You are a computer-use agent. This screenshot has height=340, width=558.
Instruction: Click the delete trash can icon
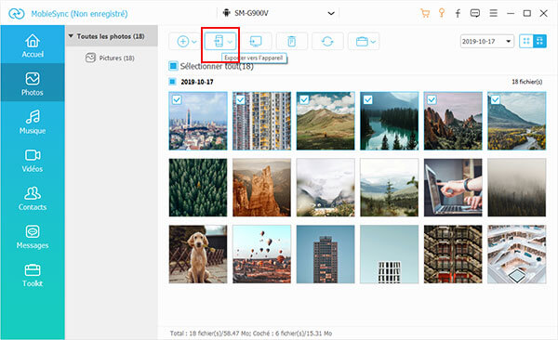coord(291,41)
